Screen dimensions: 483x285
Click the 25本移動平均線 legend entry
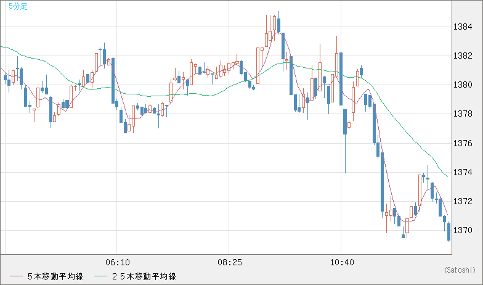(144, 276)
